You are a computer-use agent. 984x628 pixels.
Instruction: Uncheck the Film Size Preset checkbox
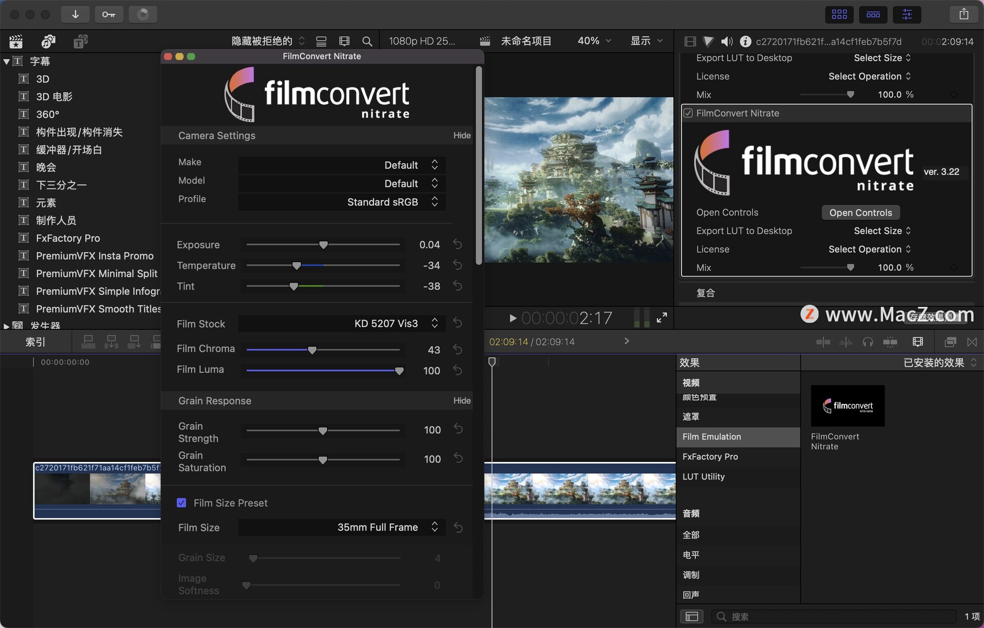(x=181, y=503)
